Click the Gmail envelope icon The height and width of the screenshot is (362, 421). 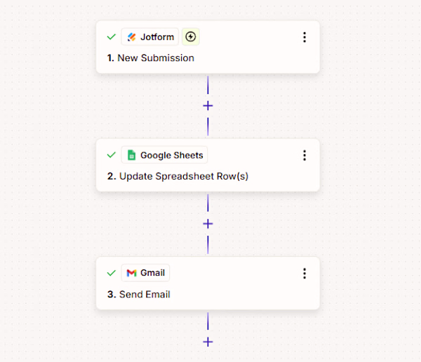point(132,273)
